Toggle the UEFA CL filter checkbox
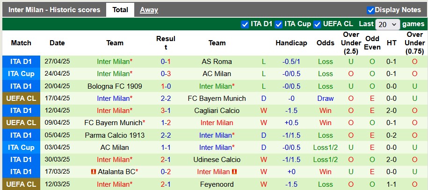The height and width of the screenshot is (190, 428). pyautogui.click(x=318, y=24)
